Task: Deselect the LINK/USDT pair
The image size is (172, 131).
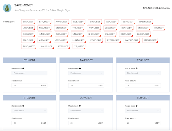Action: (x=45, y=34)
